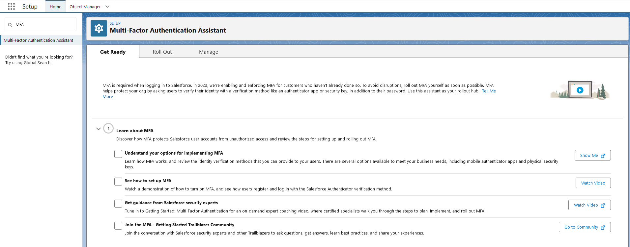Select the Get Ready tab
630x247 pixels.
pyautogui.click(x=113, y=52)
